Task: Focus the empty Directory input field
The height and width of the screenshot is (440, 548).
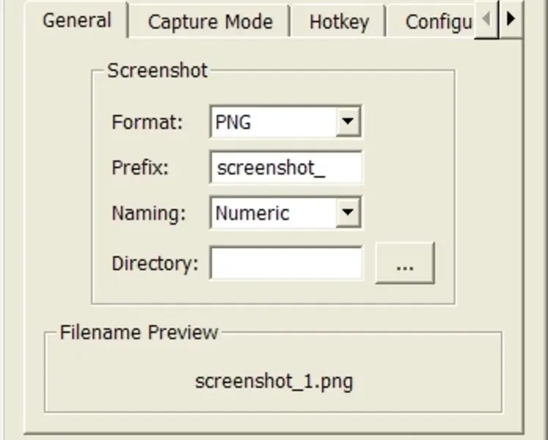Action: tap(286, 263)
